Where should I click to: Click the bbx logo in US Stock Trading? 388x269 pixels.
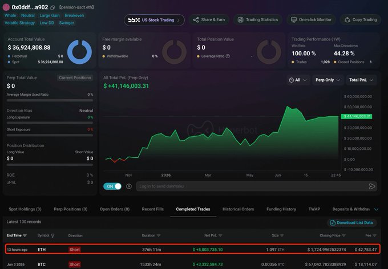134,20
